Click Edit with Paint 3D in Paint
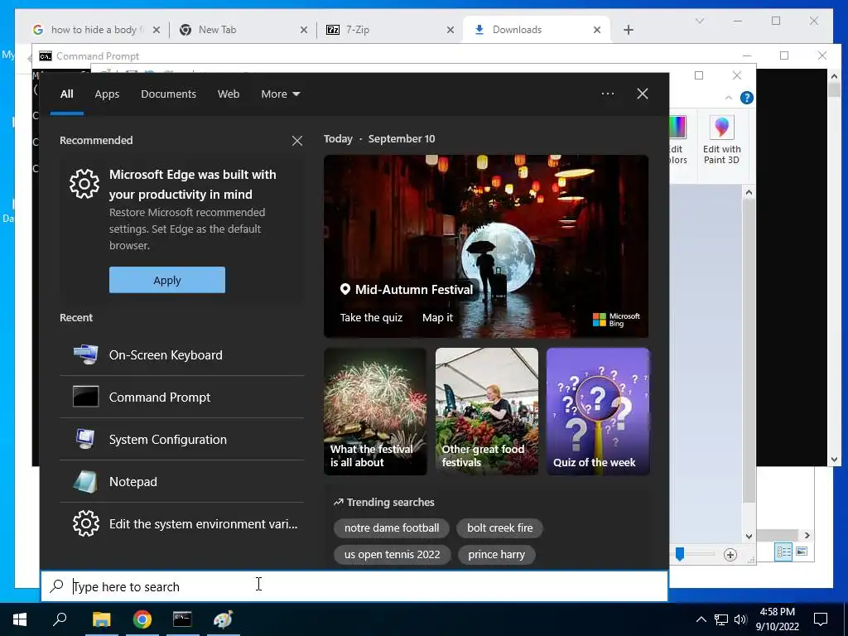This screenshot has height=636, width=848. (721, 140)
